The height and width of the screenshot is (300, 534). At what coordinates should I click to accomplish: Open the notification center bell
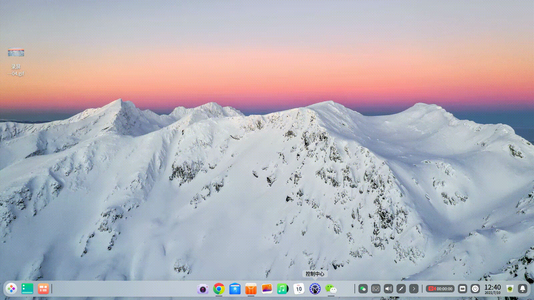pos(523,289)
